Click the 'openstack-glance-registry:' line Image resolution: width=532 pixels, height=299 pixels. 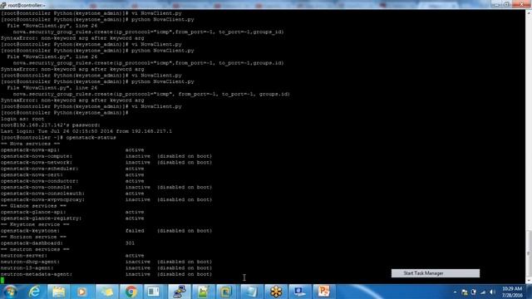[72, 218]
